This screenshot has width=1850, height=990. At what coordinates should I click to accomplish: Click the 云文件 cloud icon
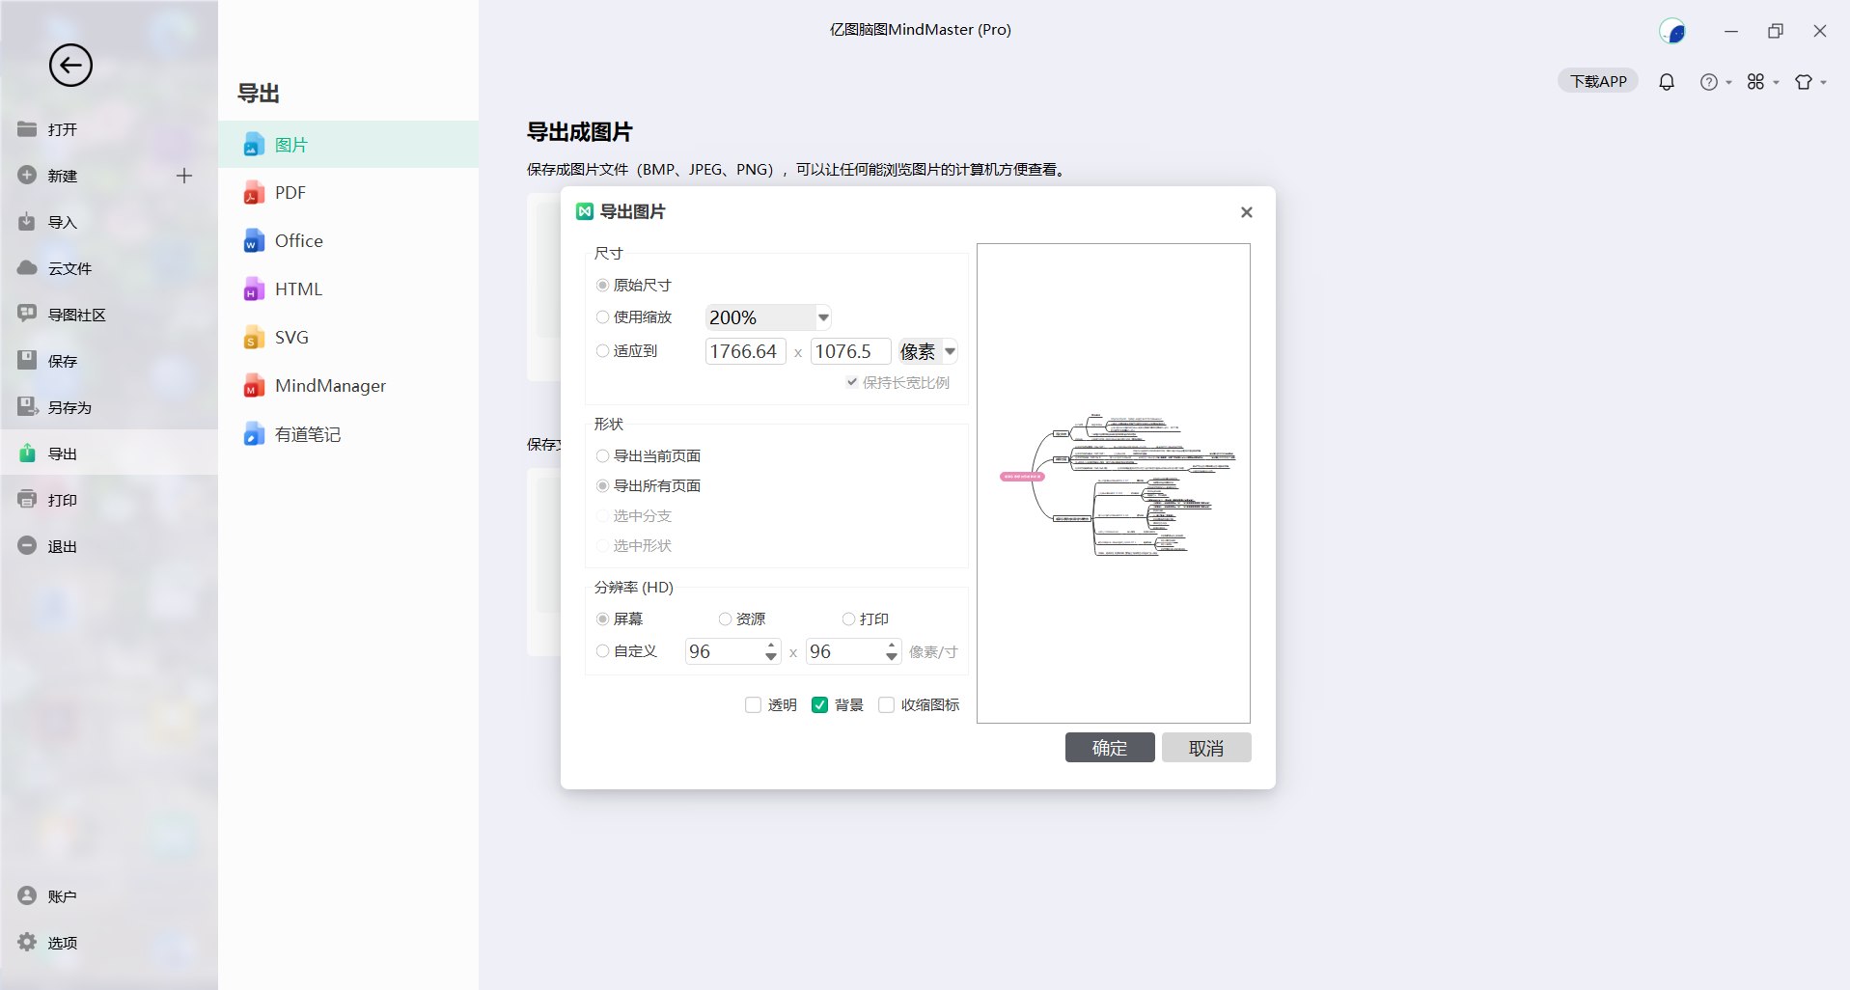tap(27, 268)
